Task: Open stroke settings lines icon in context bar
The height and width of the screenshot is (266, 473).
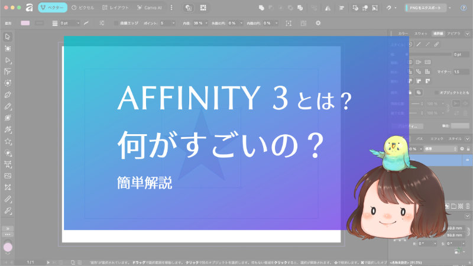Action: point(54,23)
